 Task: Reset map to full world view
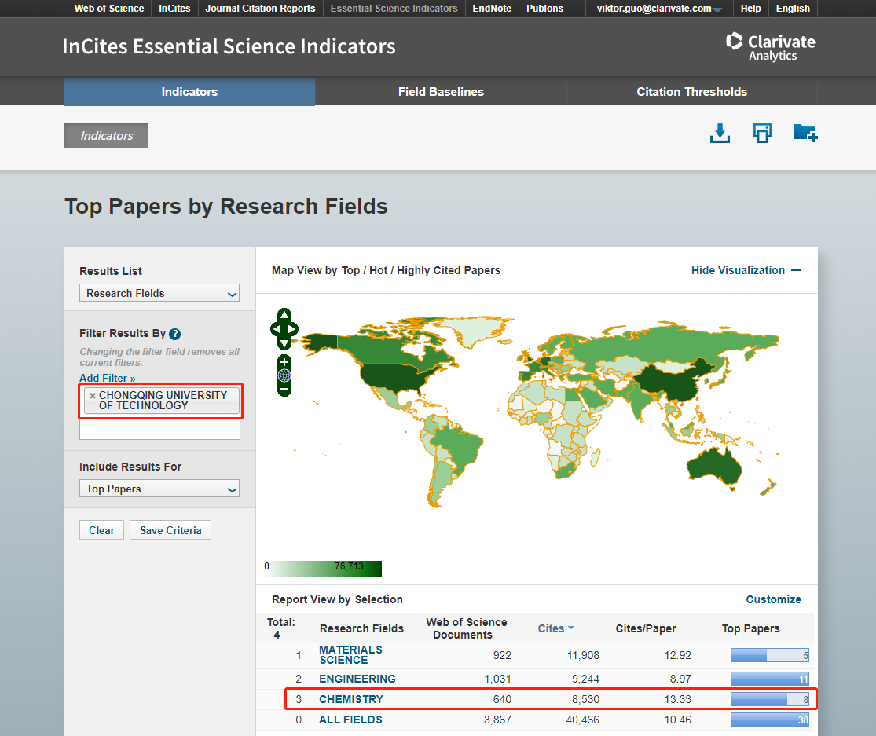pyautogui.click(x=284, y=375)
